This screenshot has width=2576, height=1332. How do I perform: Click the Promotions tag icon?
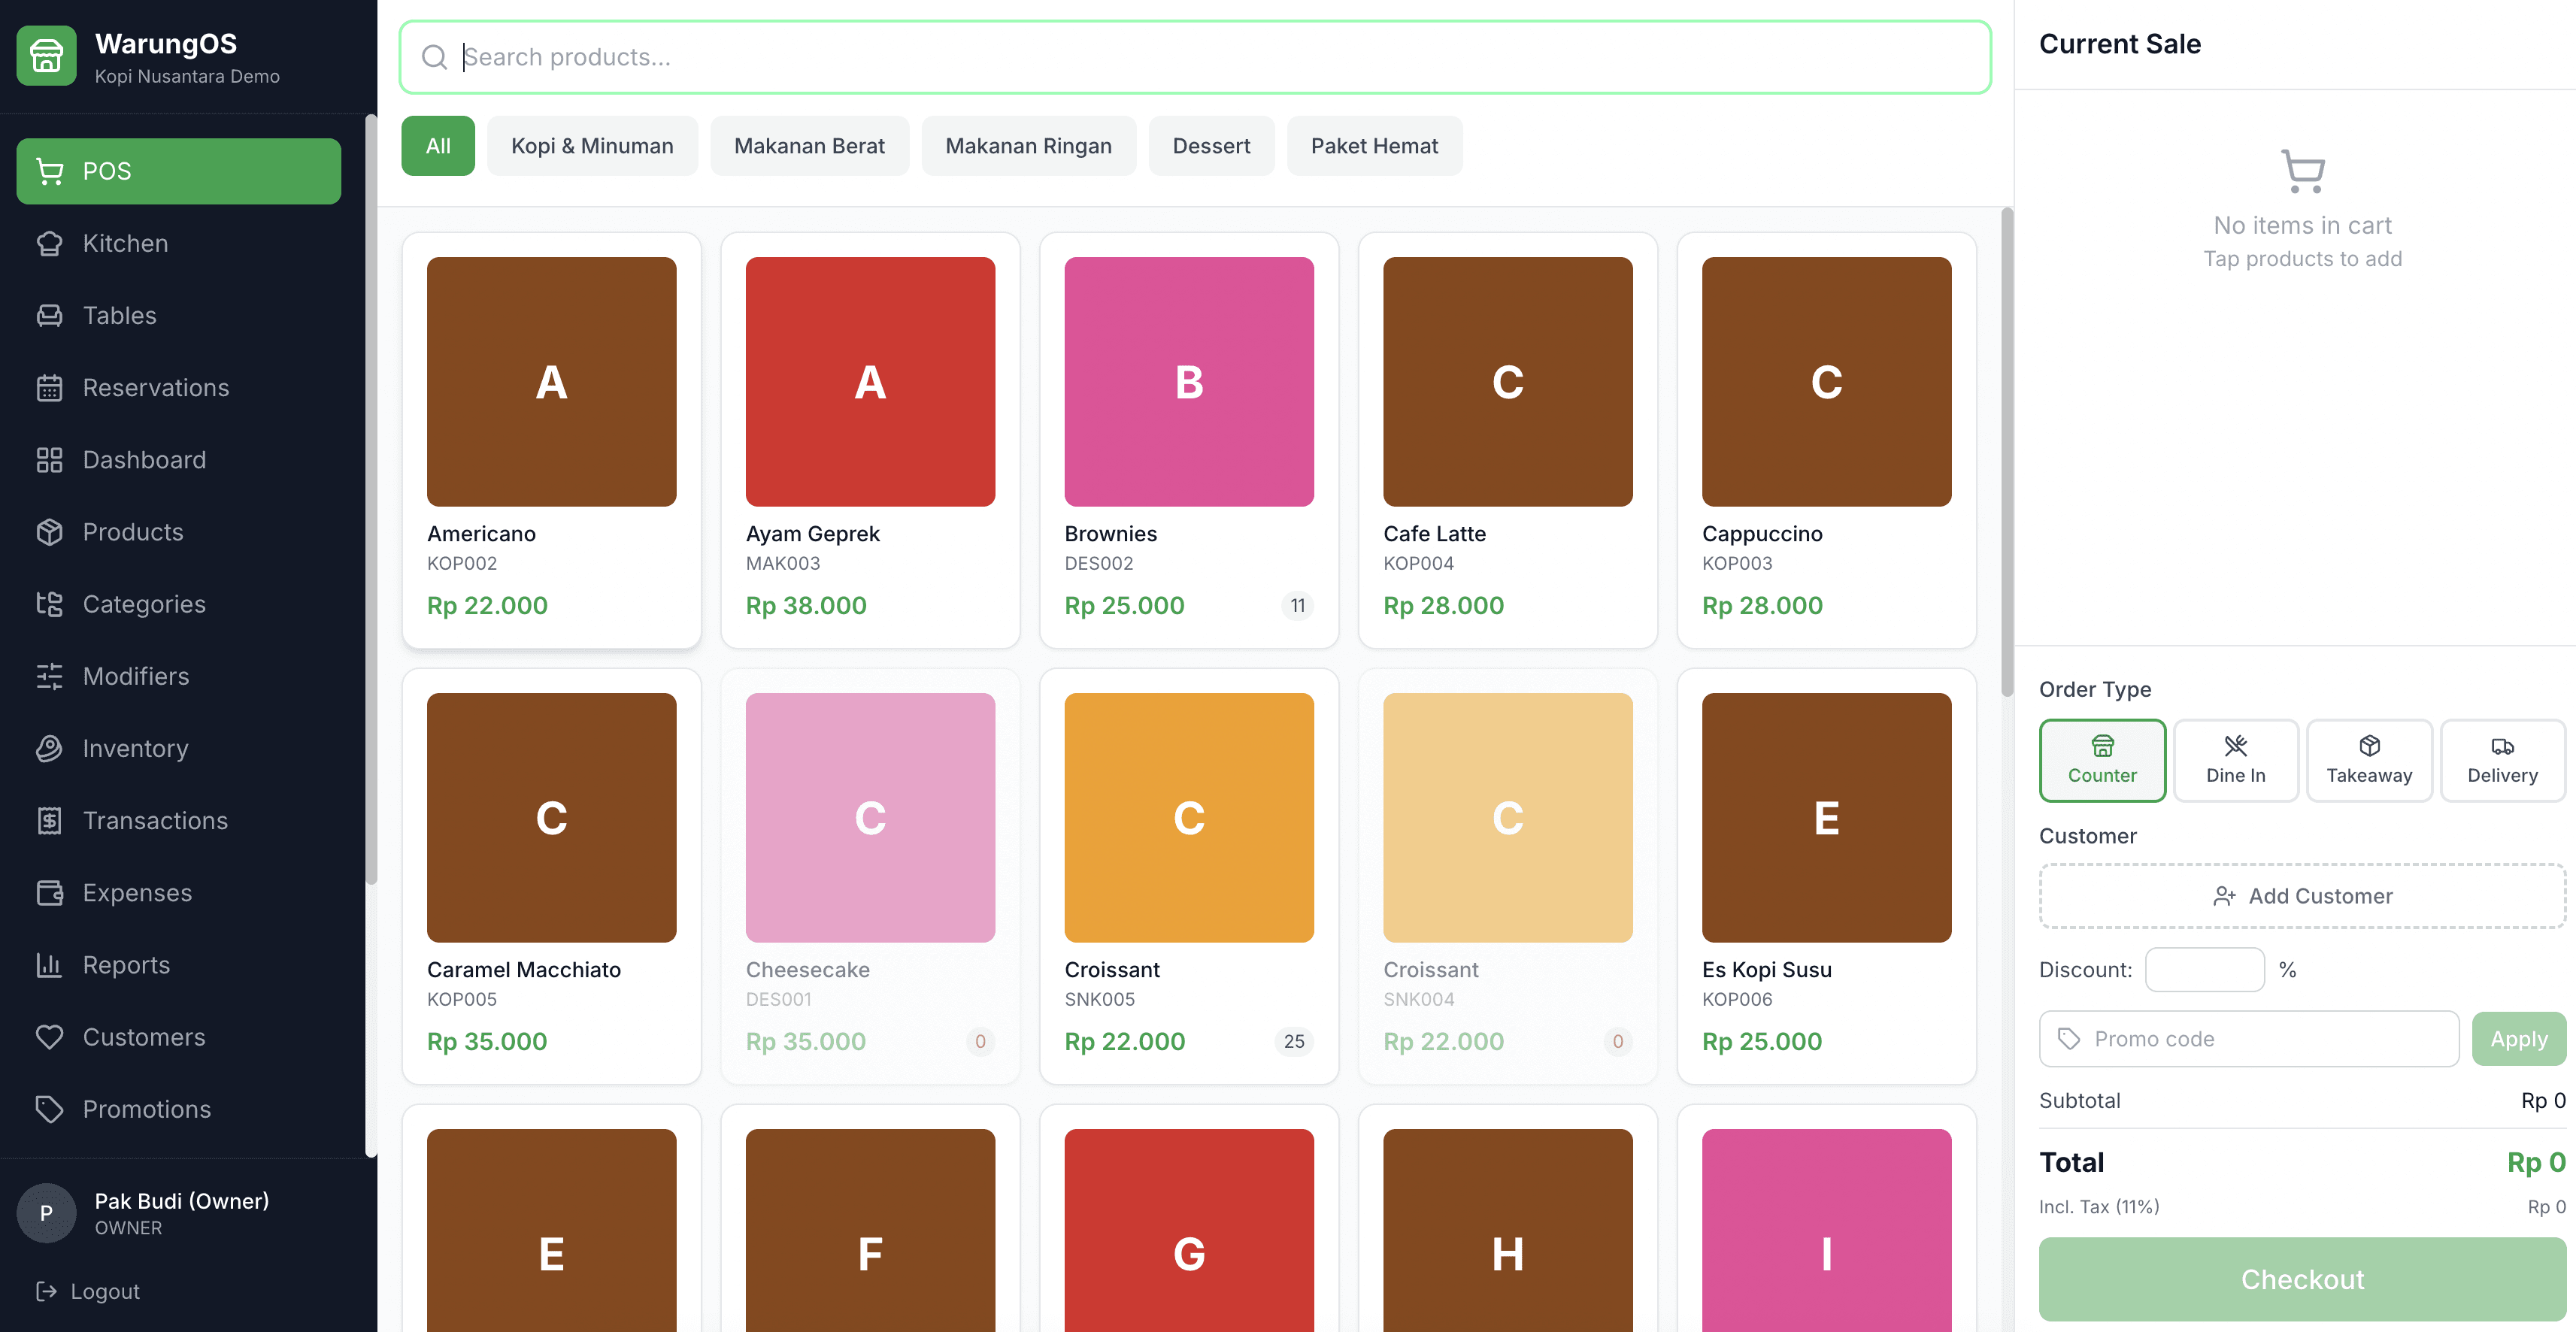(49, 1109)
